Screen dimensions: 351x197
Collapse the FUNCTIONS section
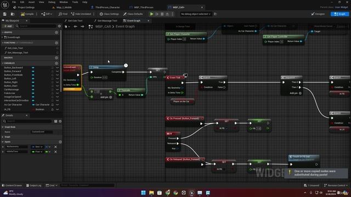click(2, 43)
